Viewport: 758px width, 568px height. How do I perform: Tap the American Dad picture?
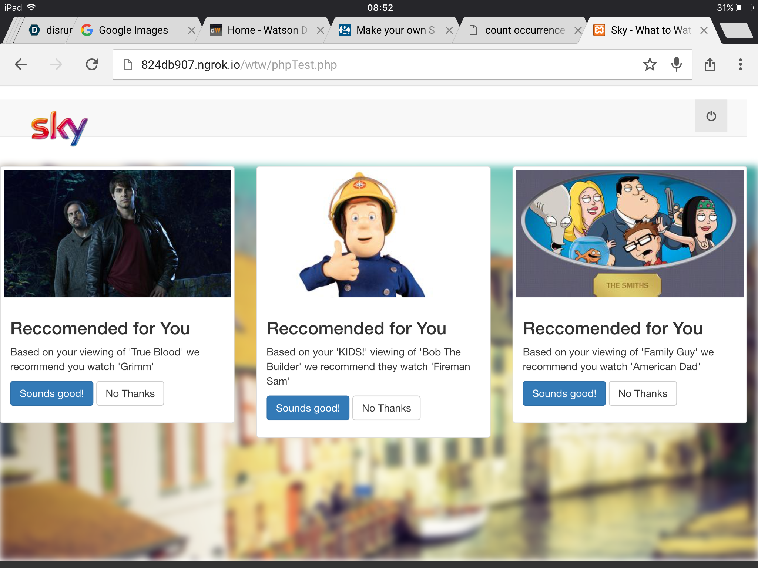[630, 233]
